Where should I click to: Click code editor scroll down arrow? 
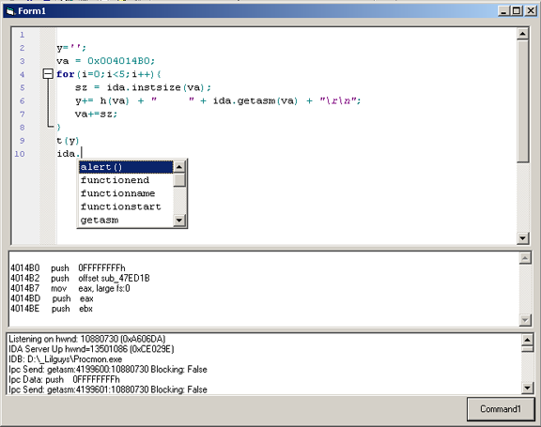pyautogui.click(x=523, y=237)
